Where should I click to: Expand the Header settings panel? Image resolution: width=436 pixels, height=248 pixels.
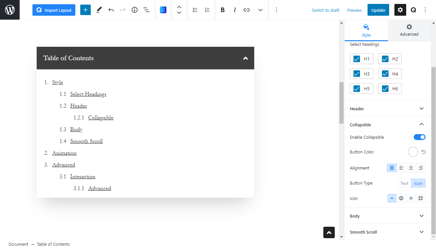388,109
